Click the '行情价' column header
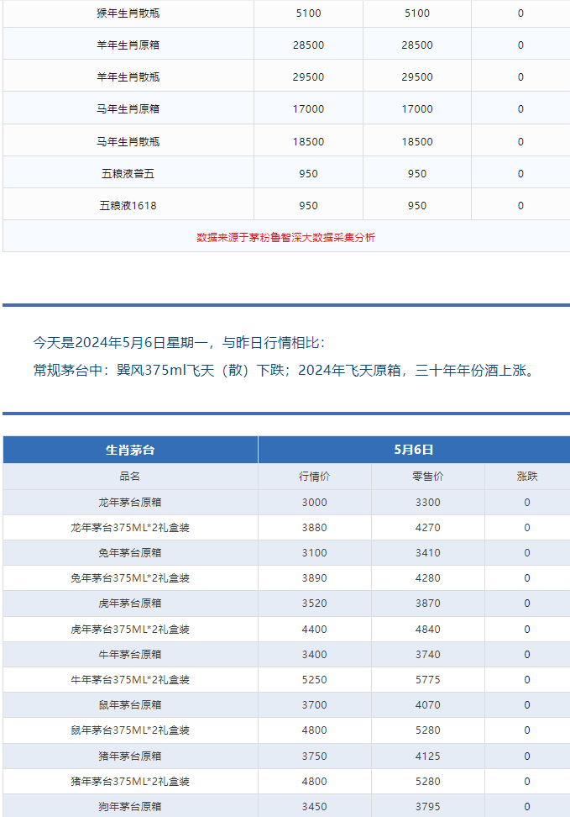Image resolution: width=570 pixels, height=817 pixels. coord(315,477)
